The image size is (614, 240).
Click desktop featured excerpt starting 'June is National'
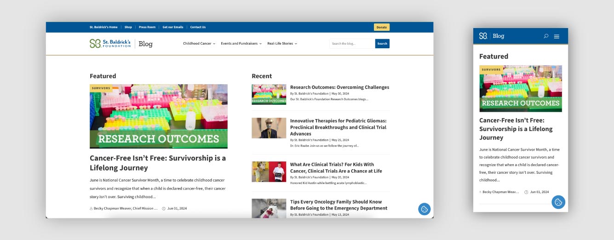click(157, 189)
